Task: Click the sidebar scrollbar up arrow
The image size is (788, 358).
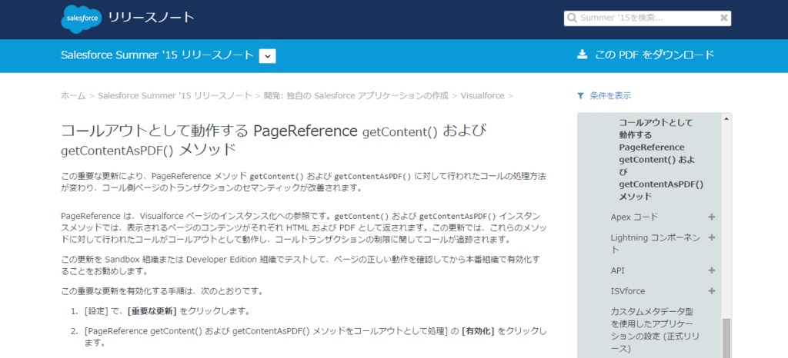Action: pyautogui.click(x=726, y=119)
